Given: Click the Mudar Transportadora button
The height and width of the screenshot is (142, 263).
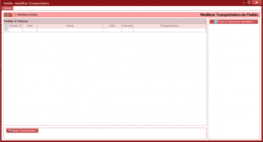Looking at the screenshot, I should [22, 131].
